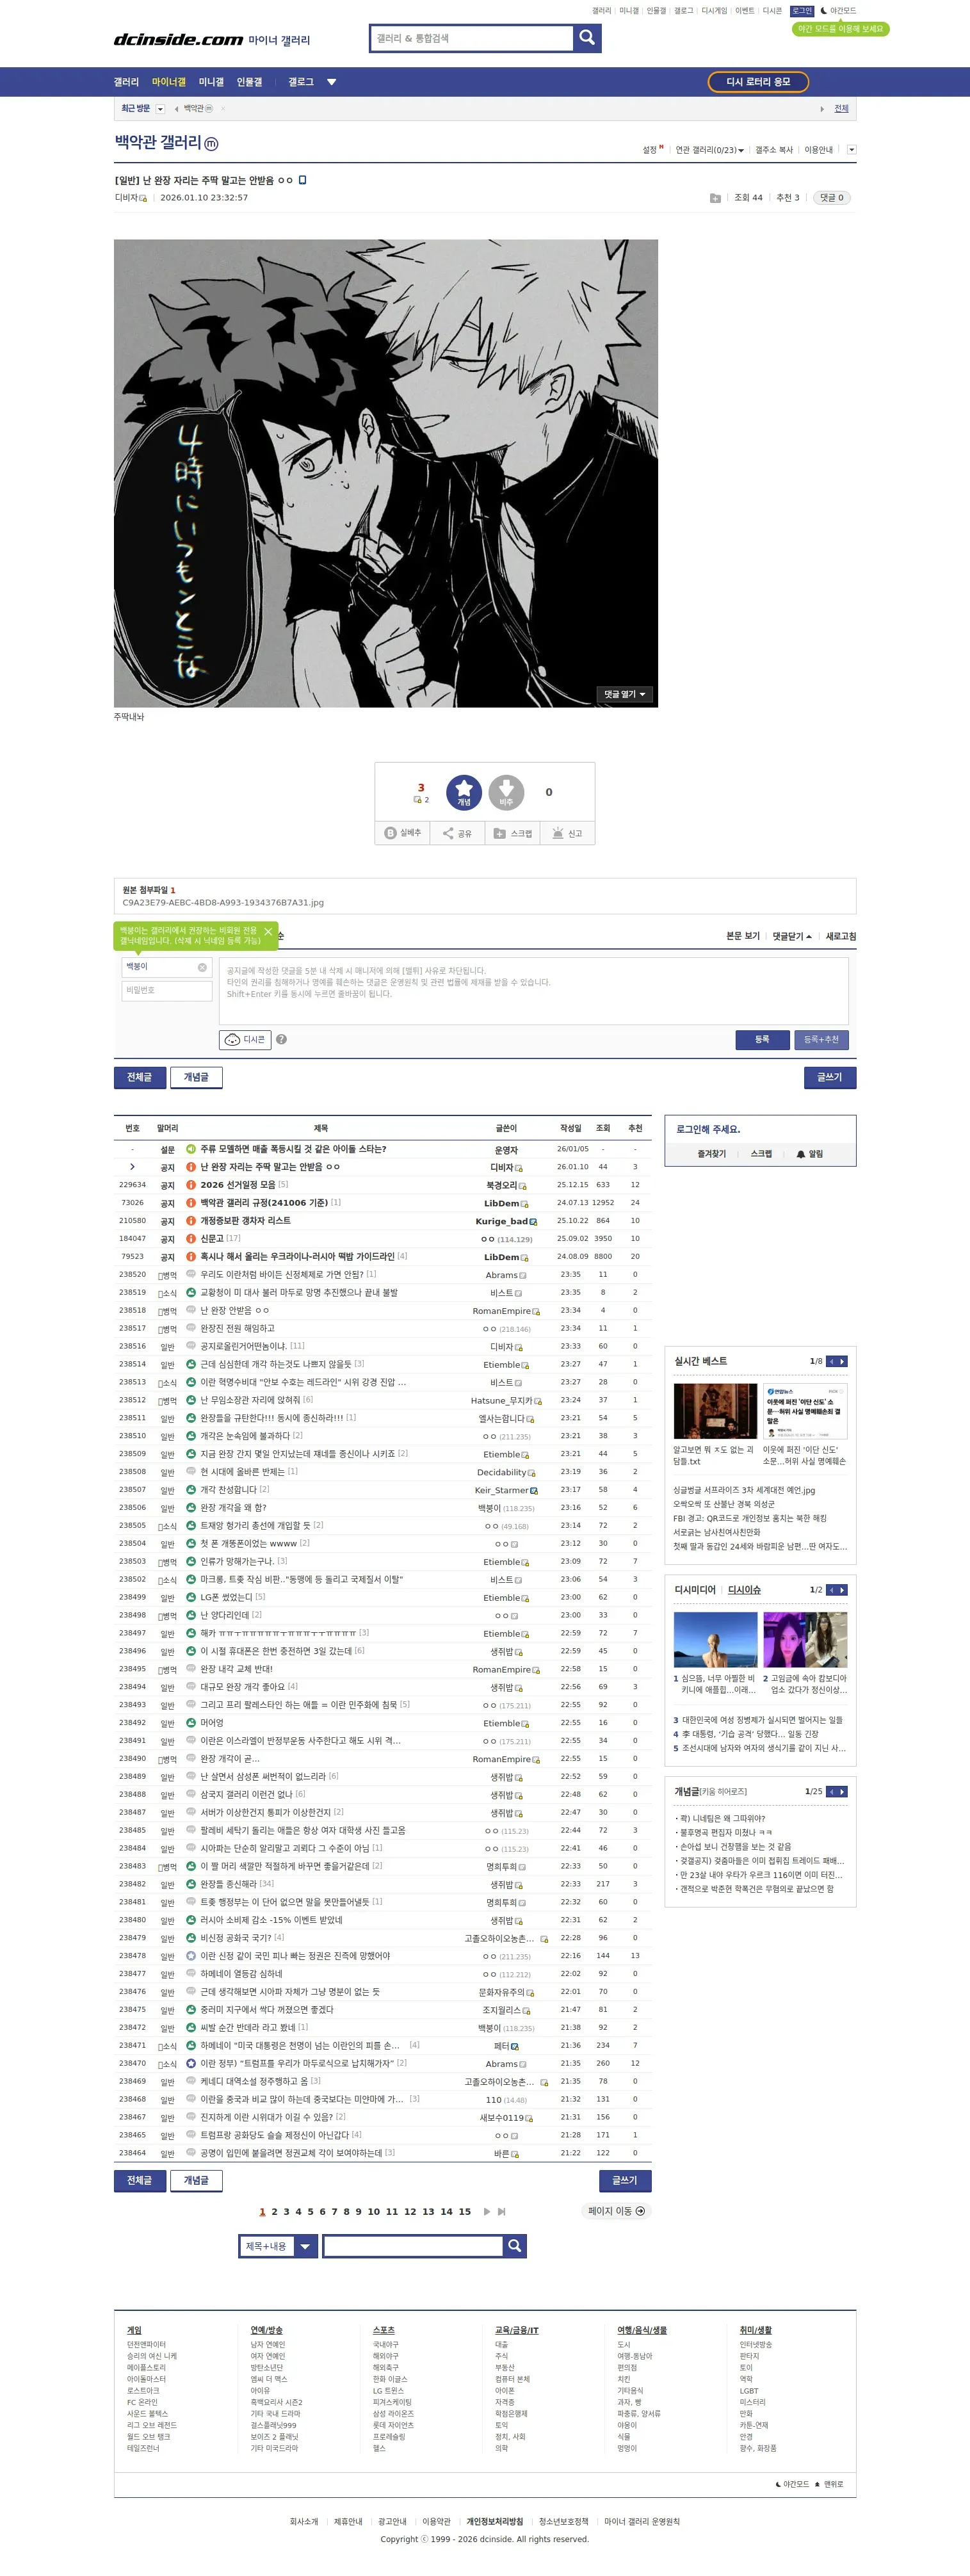970x2576 pixels.
Task: Click the 디시 로터리 응모 button
Action: (758, 82)
